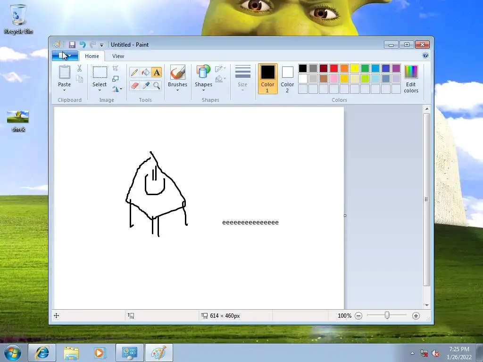Open the shape Fill dropdown
This screenshot has height=362, width=483.
(221, 79)
